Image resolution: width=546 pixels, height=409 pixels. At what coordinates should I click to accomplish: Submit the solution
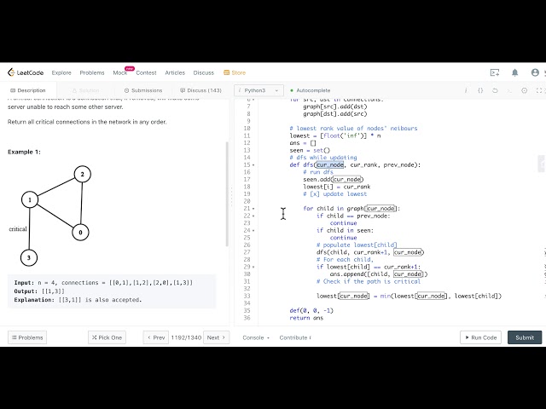pyautogui.click(x=525, y=337)
